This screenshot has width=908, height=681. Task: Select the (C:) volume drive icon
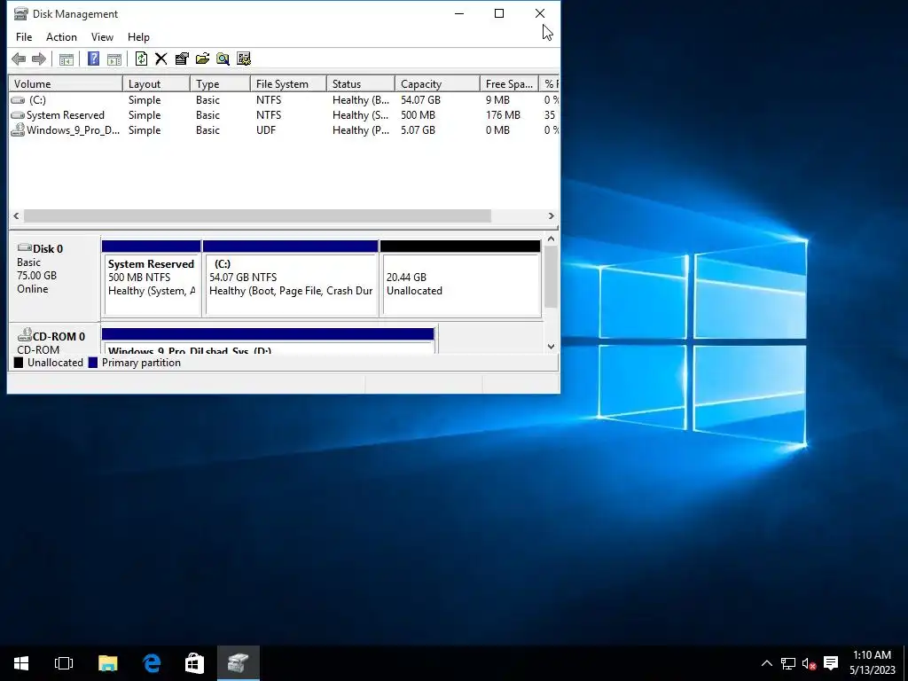click(18, 100)
